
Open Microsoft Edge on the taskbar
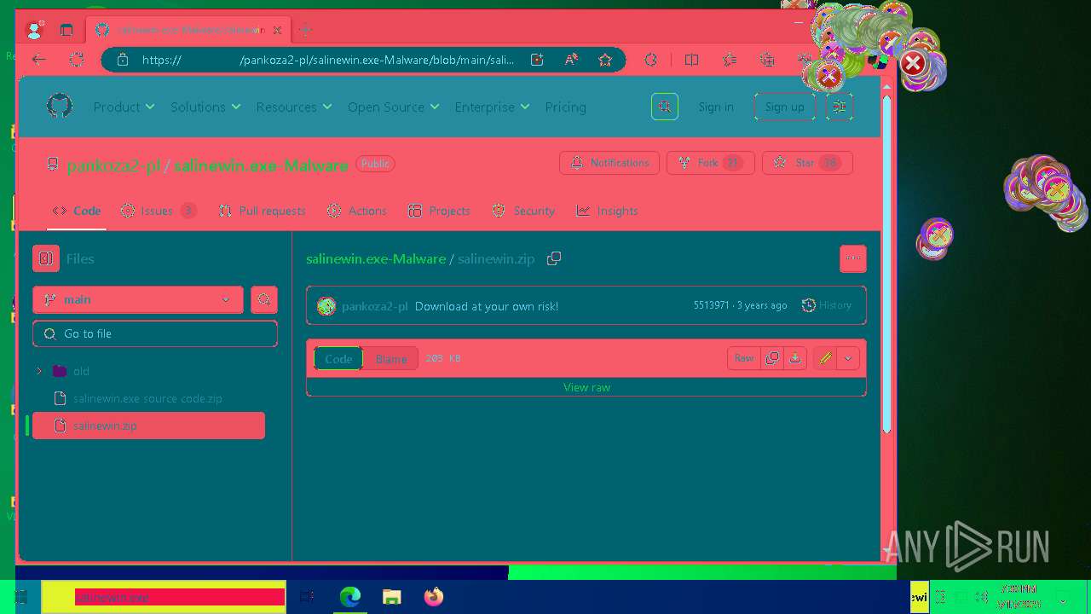click(350, 597)
